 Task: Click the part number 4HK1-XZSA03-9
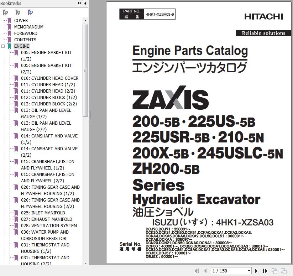pos(160,14)
